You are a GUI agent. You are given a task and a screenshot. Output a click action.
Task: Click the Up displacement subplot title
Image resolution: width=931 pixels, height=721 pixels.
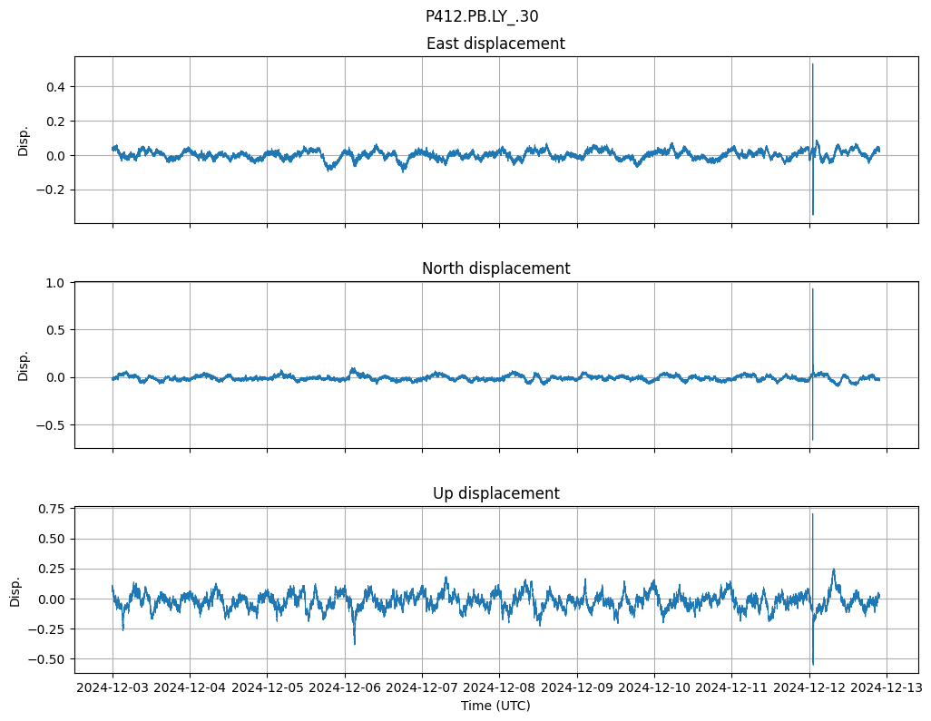coord(495,493)
